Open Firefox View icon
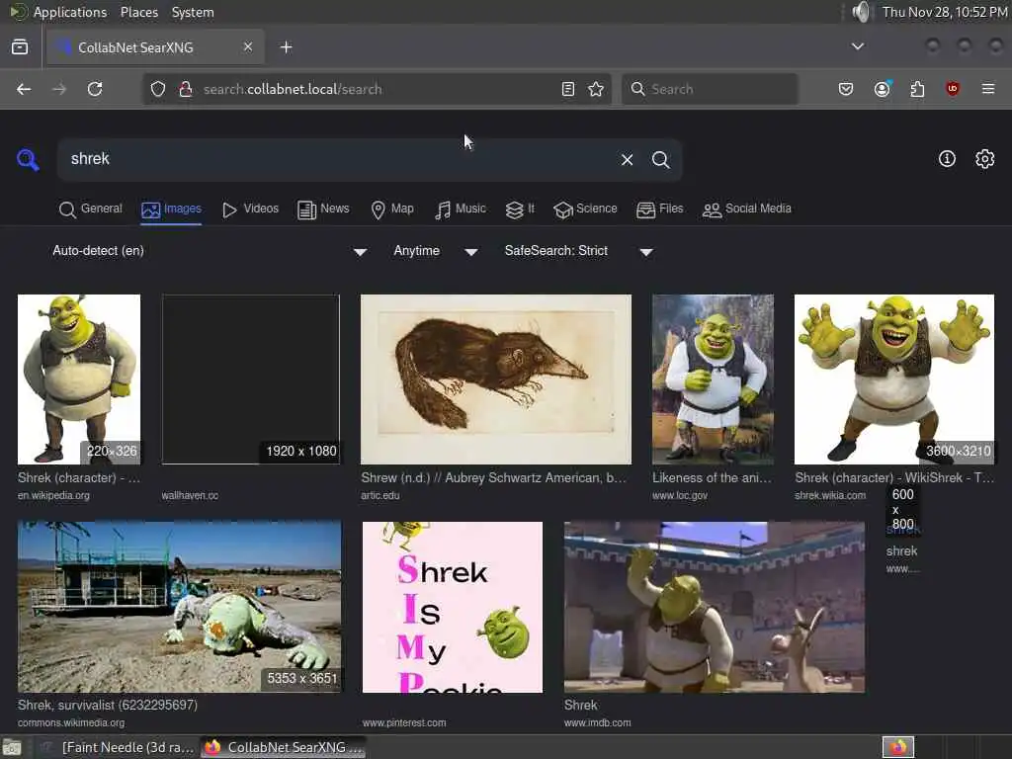This screenshot has width=1012, height=759. point(20,47)
